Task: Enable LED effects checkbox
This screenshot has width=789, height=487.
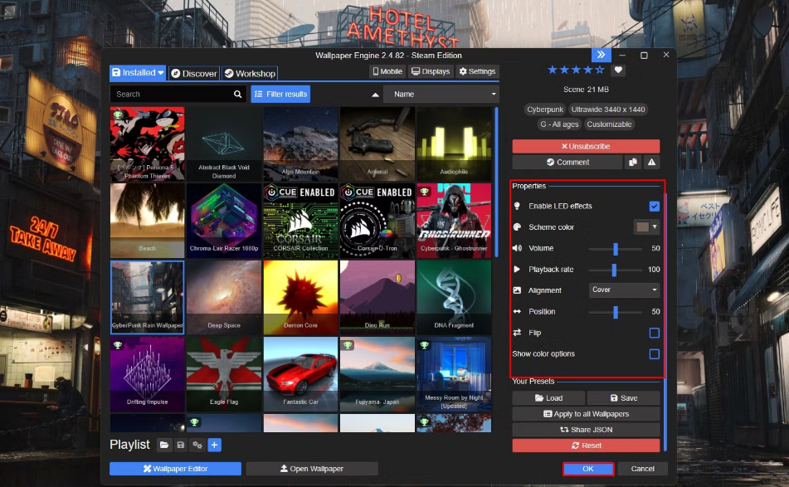Action: pyautogui.click(x=654, y=207)
